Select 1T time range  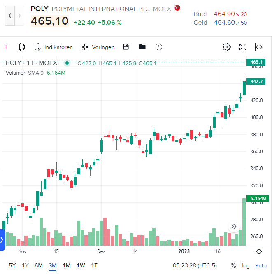point(94,265)
